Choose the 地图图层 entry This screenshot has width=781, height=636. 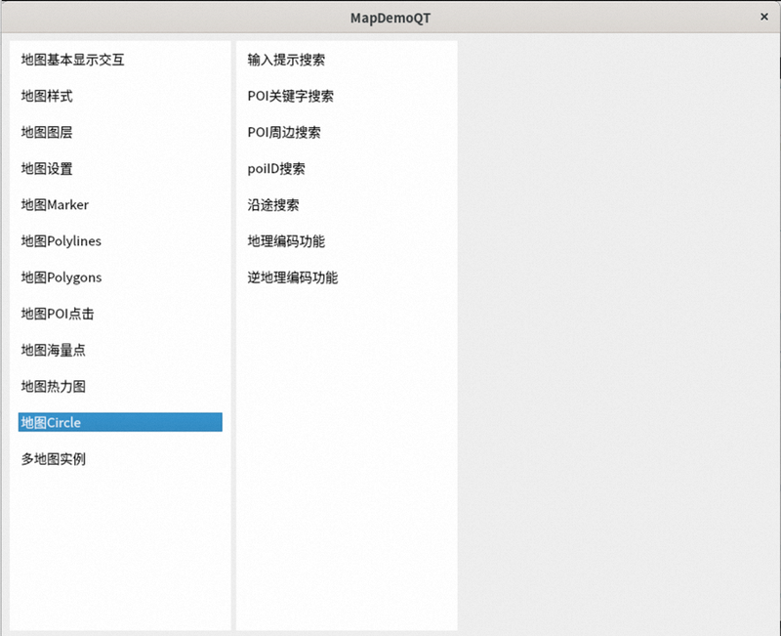tap(120, 133)
